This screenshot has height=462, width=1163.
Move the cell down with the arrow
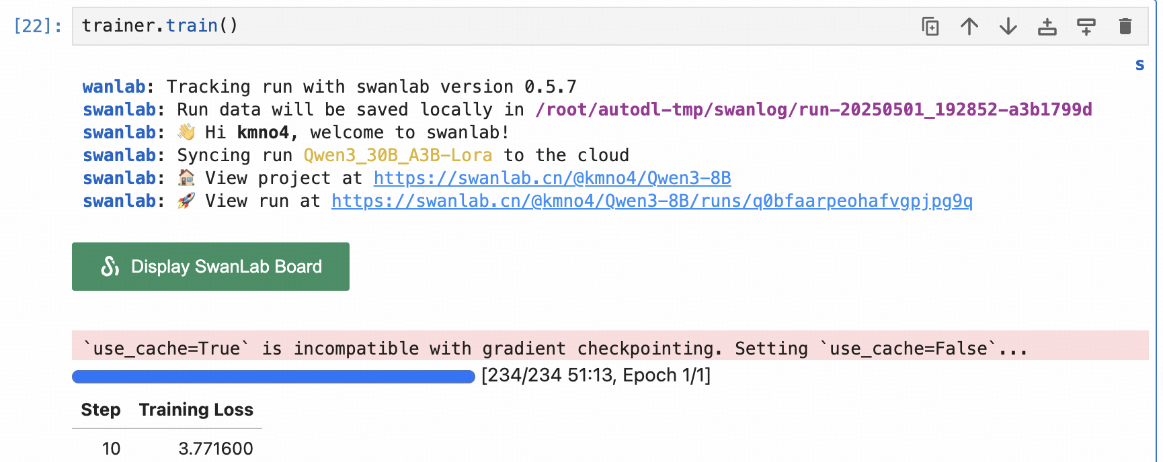click(x=1008, y=27)
